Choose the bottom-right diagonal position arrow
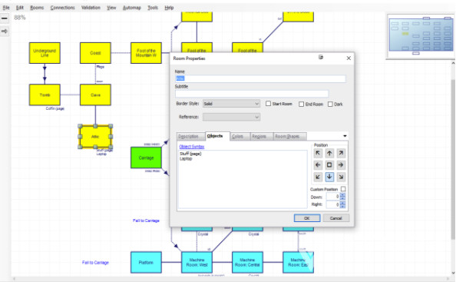Image resolution: width=456 pixels, height=282 pixels. 341,177
